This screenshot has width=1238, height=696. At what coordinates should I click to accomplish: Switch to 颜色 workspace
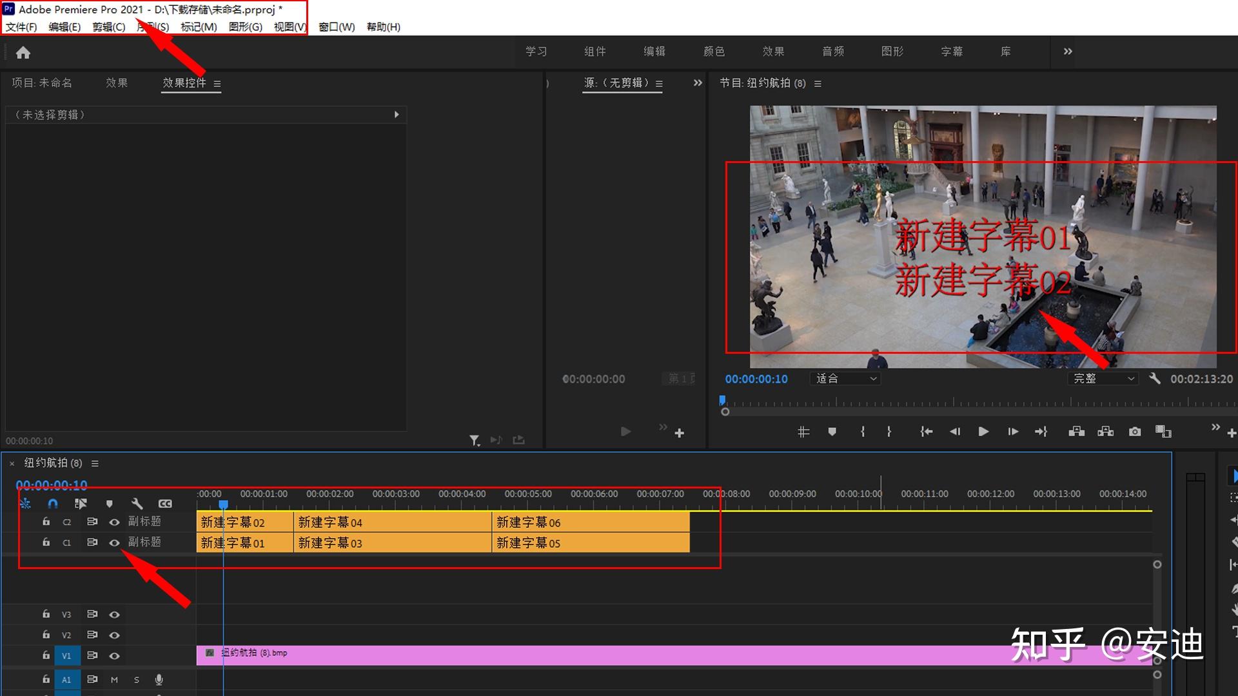point(714,52)
